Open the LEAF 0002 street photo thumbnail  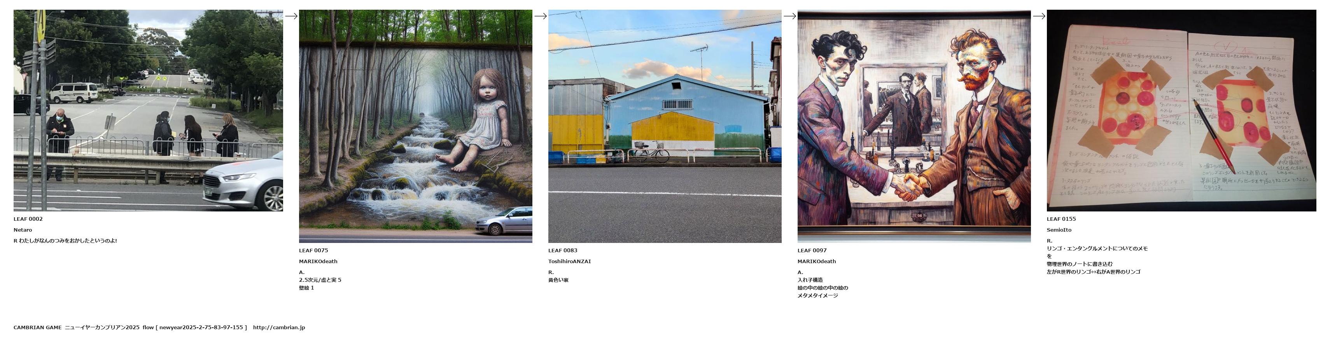(148, 110)
